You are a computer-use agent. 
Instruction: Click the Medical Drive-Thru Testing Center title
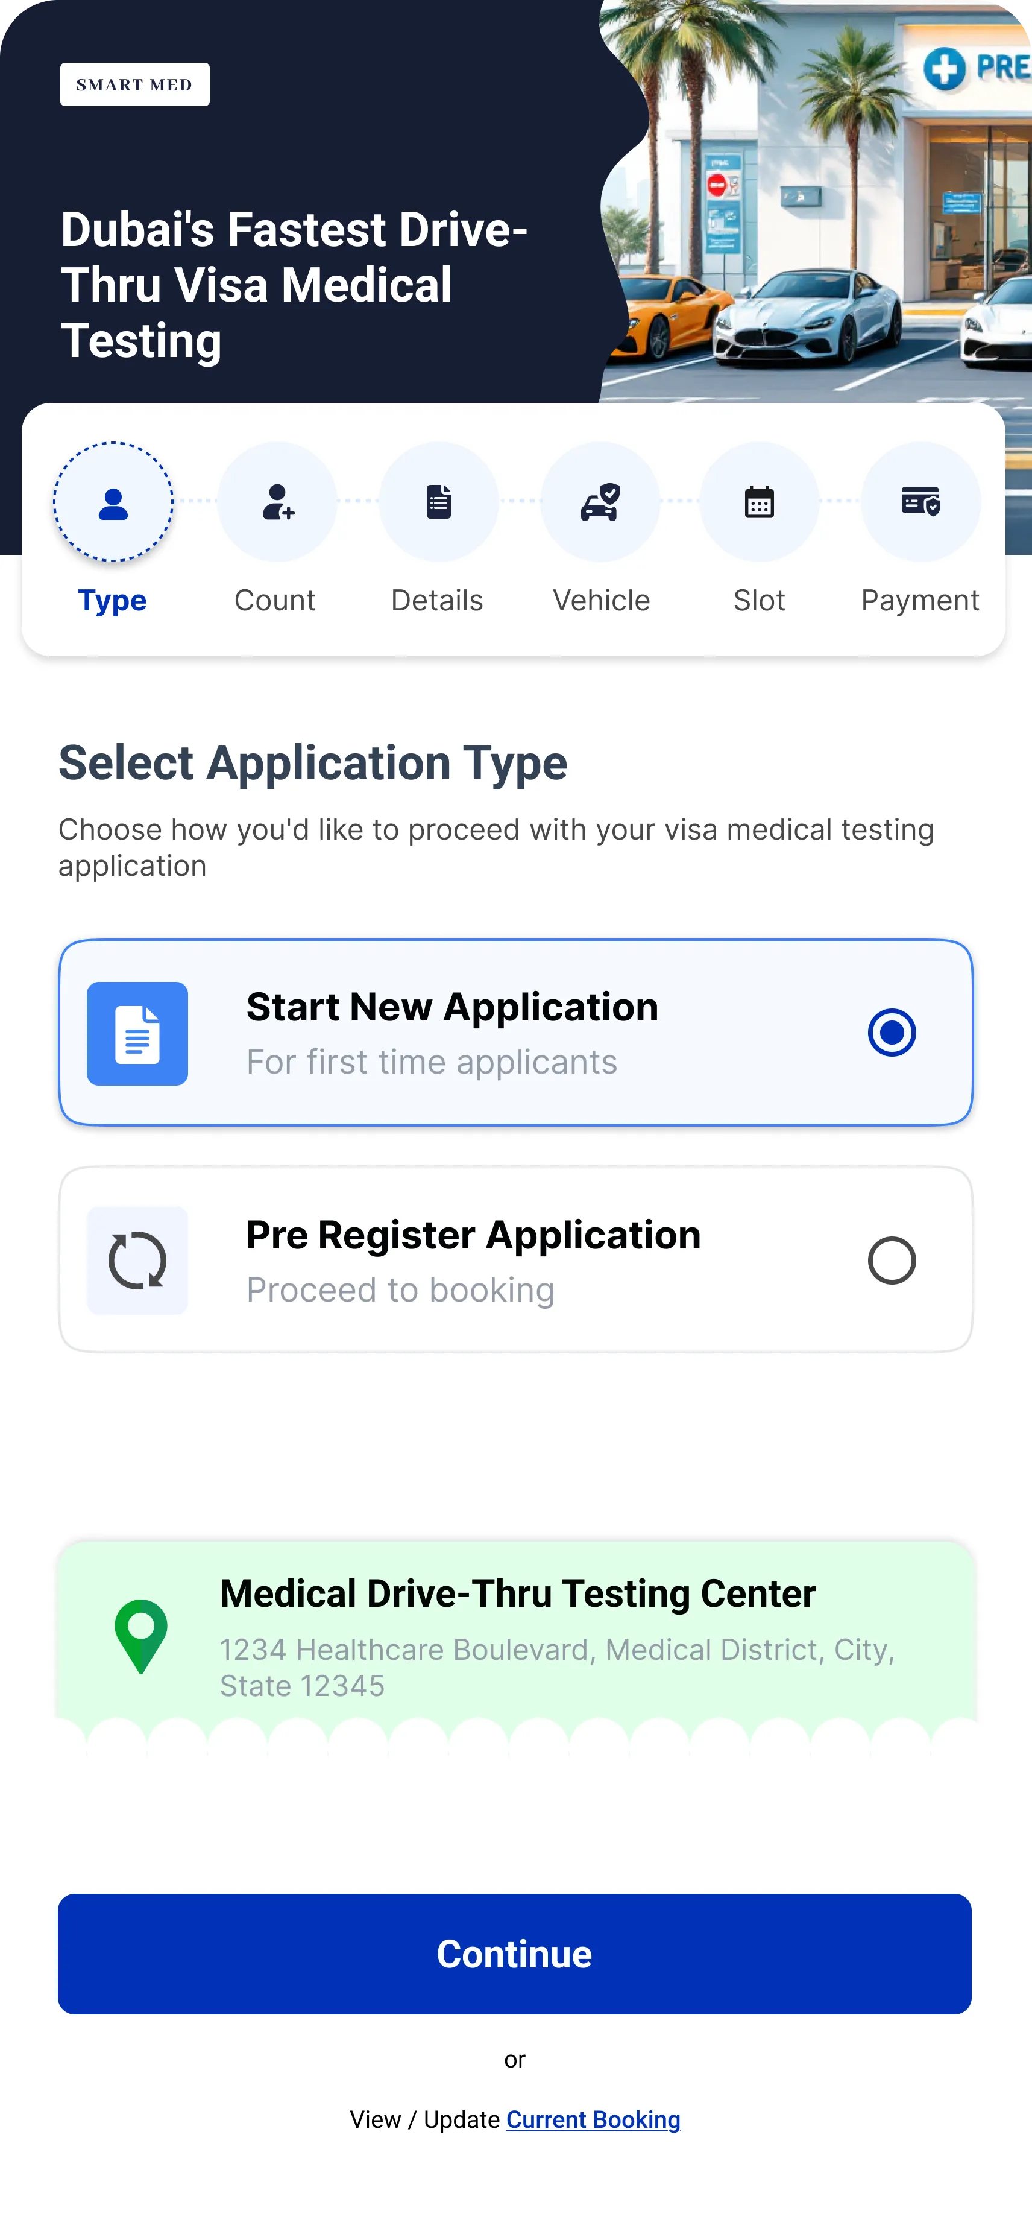pos(517,1594)
